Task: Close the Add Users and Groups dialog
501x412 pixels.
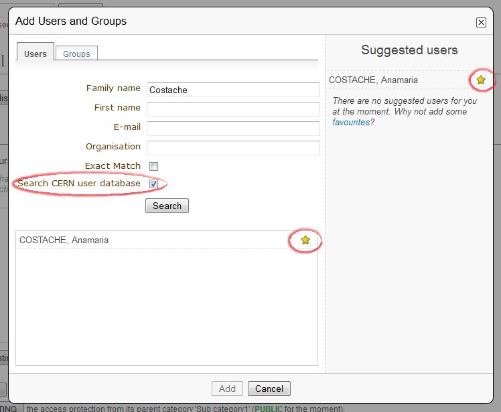Action: [x=481, y=22]
